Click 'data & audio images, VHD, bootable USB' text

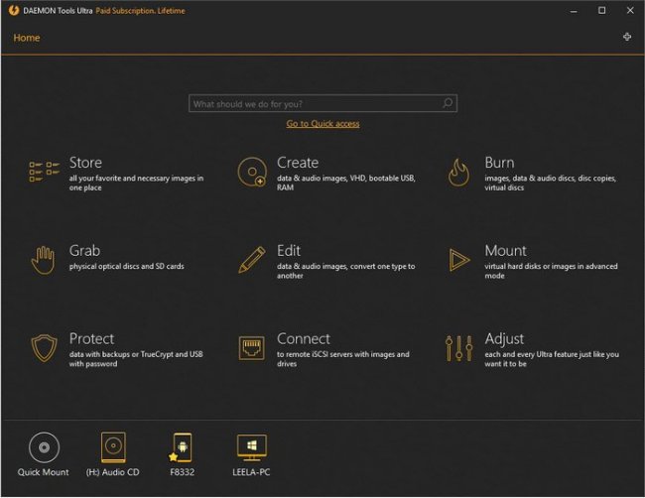[x=346, y=183]
